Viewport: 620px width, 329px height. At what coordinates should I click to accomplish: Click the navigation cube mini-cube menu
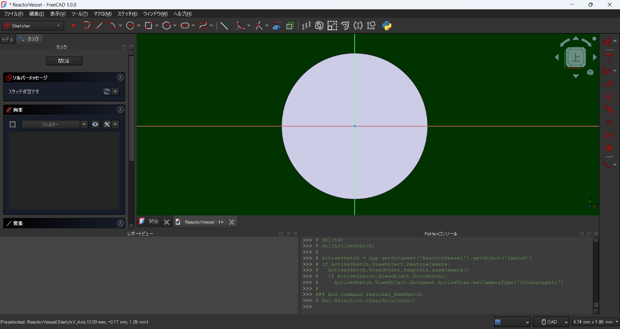click(590, 72)
